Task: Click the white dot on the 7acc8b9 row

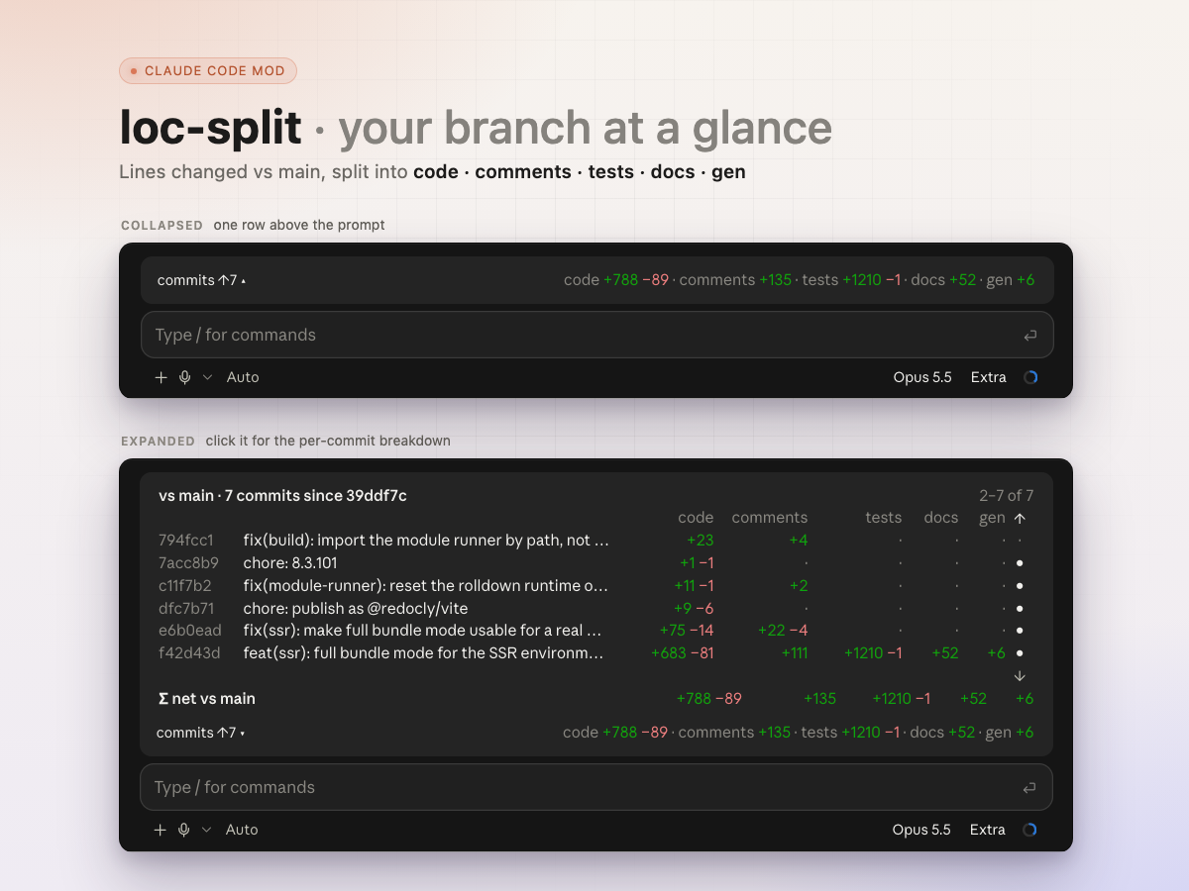Action: (1020, 563)
